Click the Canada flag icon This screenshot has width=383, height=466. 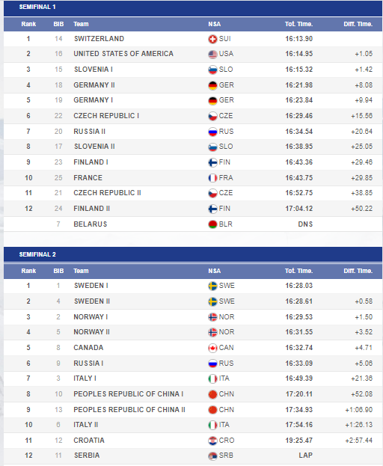pyautogui.click(x=212, y=348)
